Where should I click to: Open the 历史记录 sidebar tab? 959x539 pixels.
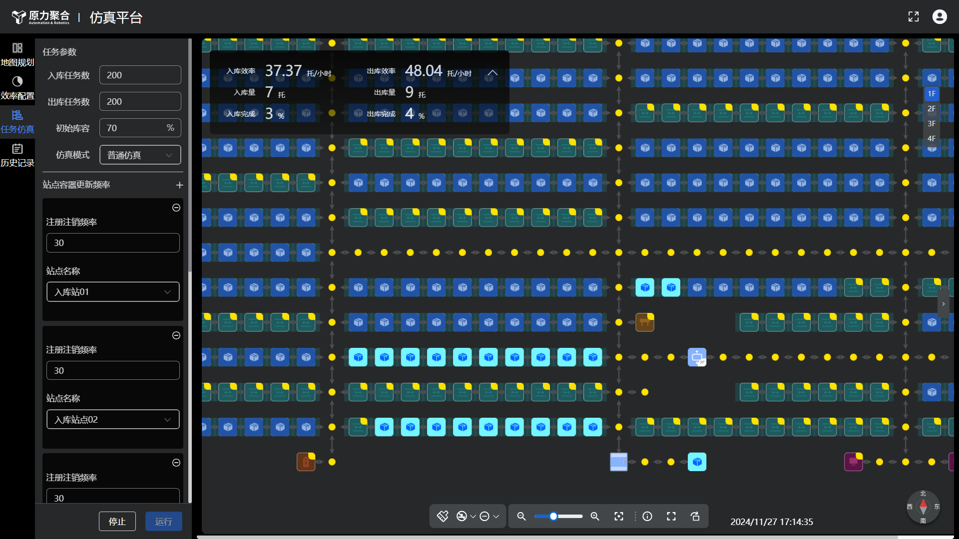click(17, 155)
